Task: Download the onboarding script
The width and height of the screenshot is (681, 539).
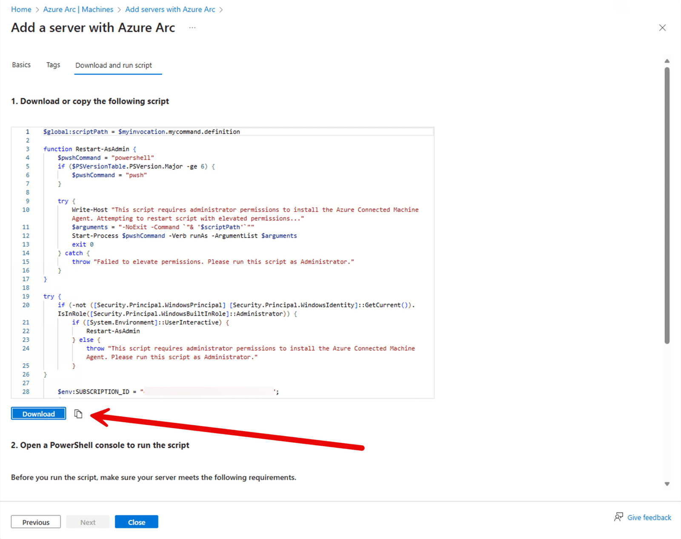Action: pos(38,413)
